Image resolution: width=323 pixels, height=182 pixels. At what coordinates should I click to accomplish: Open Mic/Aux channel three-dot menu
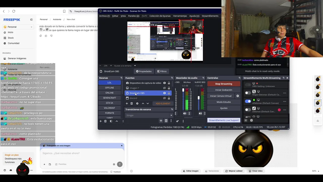(x=189, y=113)
